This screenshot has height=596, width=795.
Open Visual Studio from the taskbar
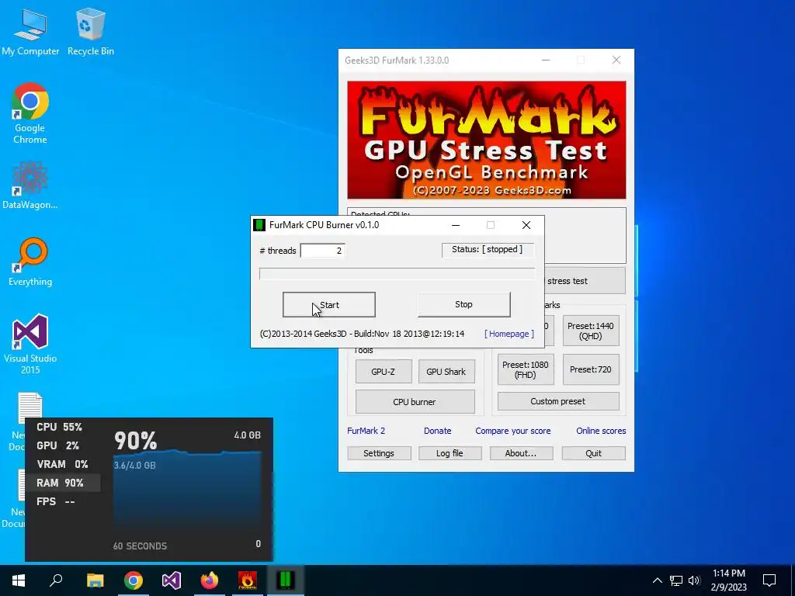pos(172,580)
